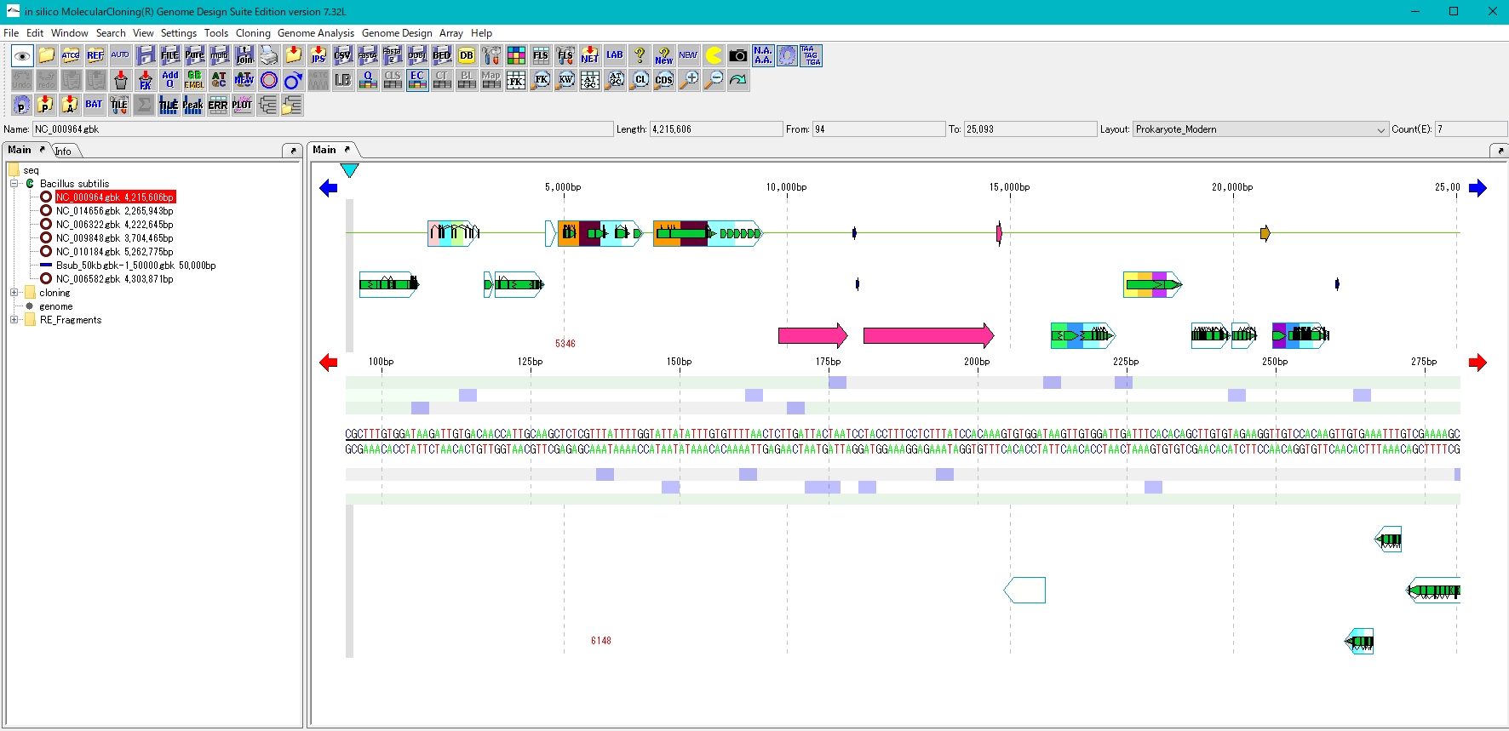
Task: Expand the RE_Fragments folder
Action: coord(14,320)
